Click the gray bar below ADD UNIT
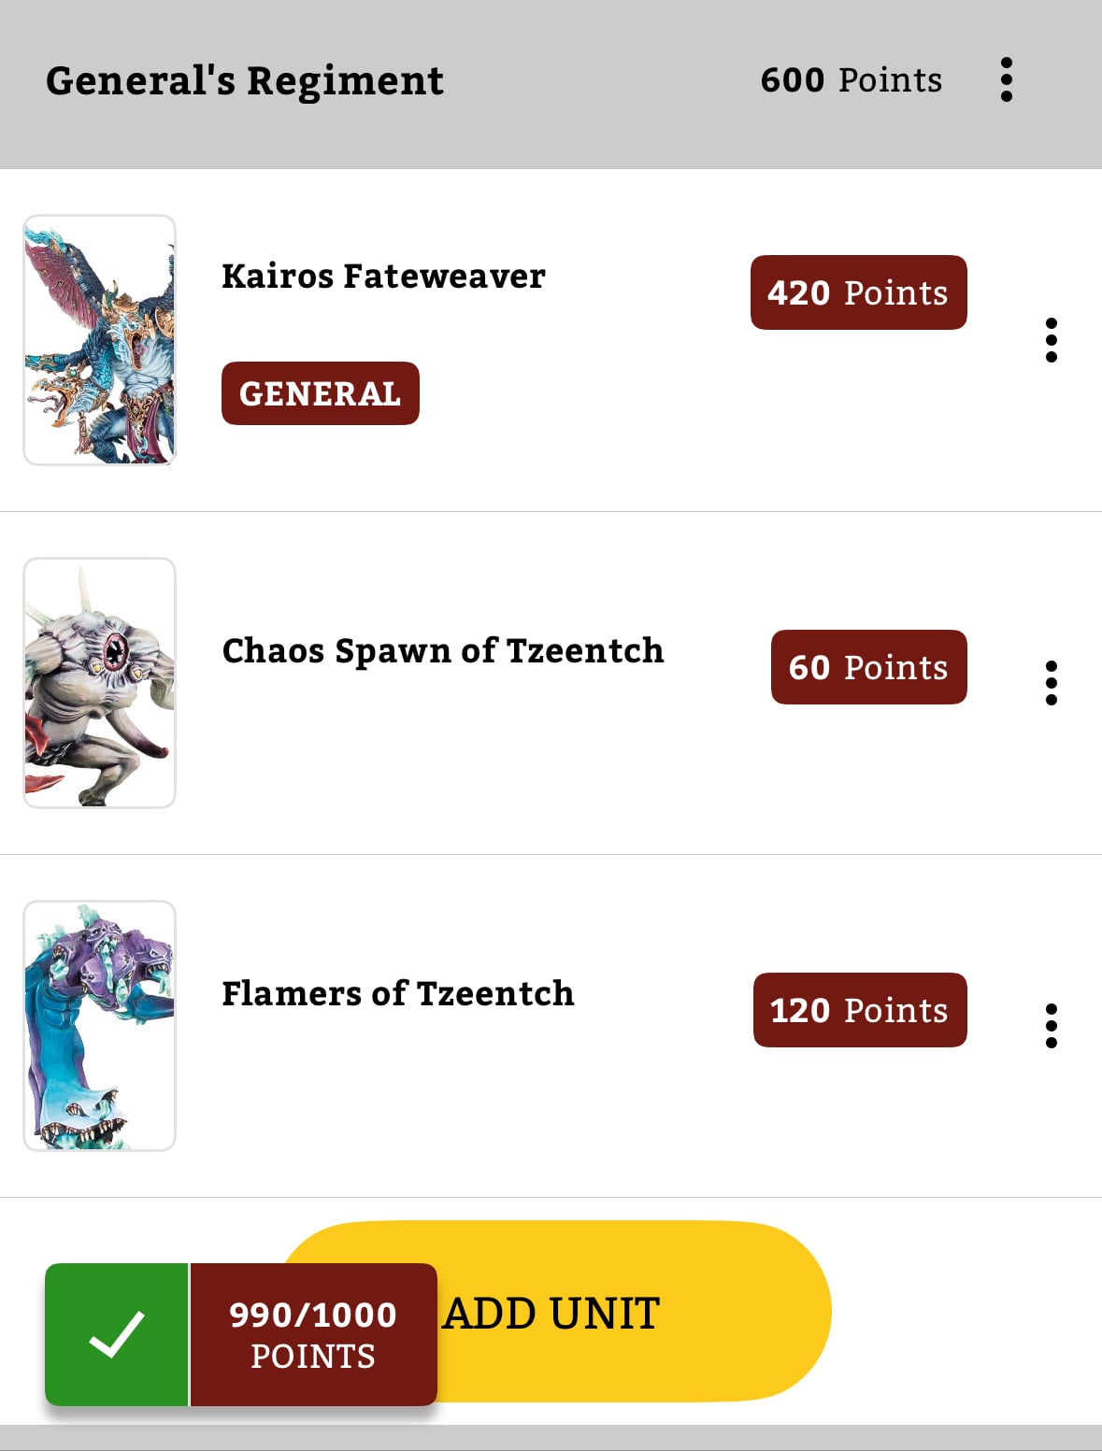 pyautogui.click(x=551, y=1437)
